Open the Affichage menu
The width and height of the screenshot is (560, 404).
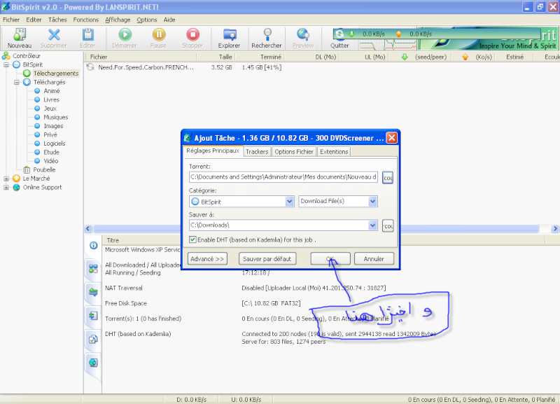pyautogui.click(x=118, y=20)
